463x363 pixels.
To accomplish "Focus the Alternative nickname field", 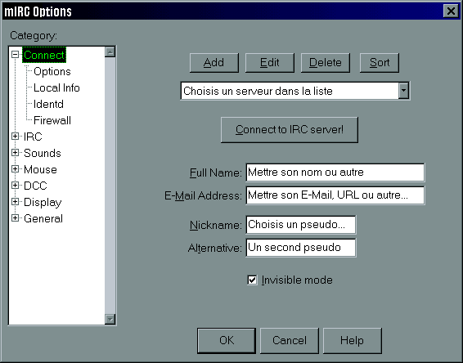I will click(x=300, y=248).
